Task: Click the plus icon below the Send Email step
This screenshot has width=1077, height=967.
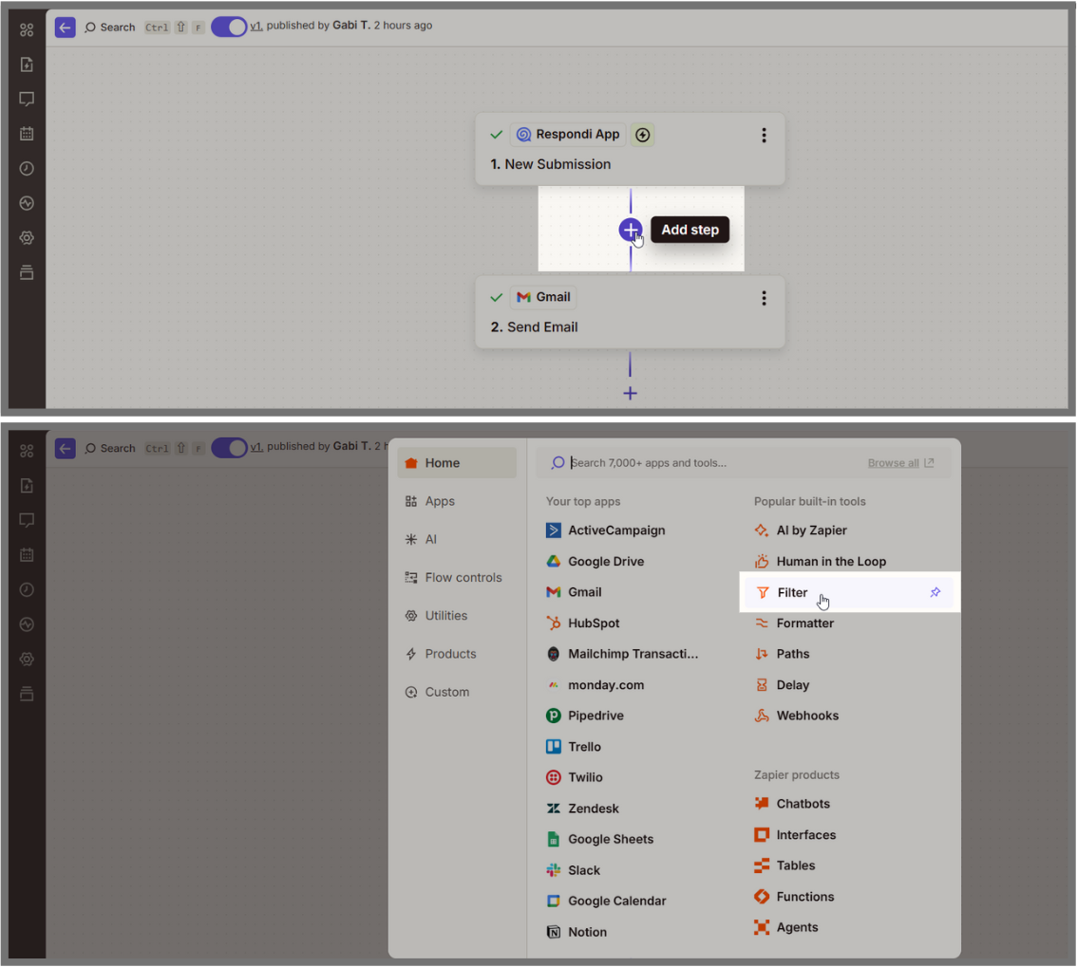Action: [x=630, y=393]
